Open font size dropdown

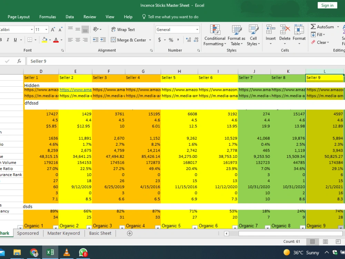(46, 29)
